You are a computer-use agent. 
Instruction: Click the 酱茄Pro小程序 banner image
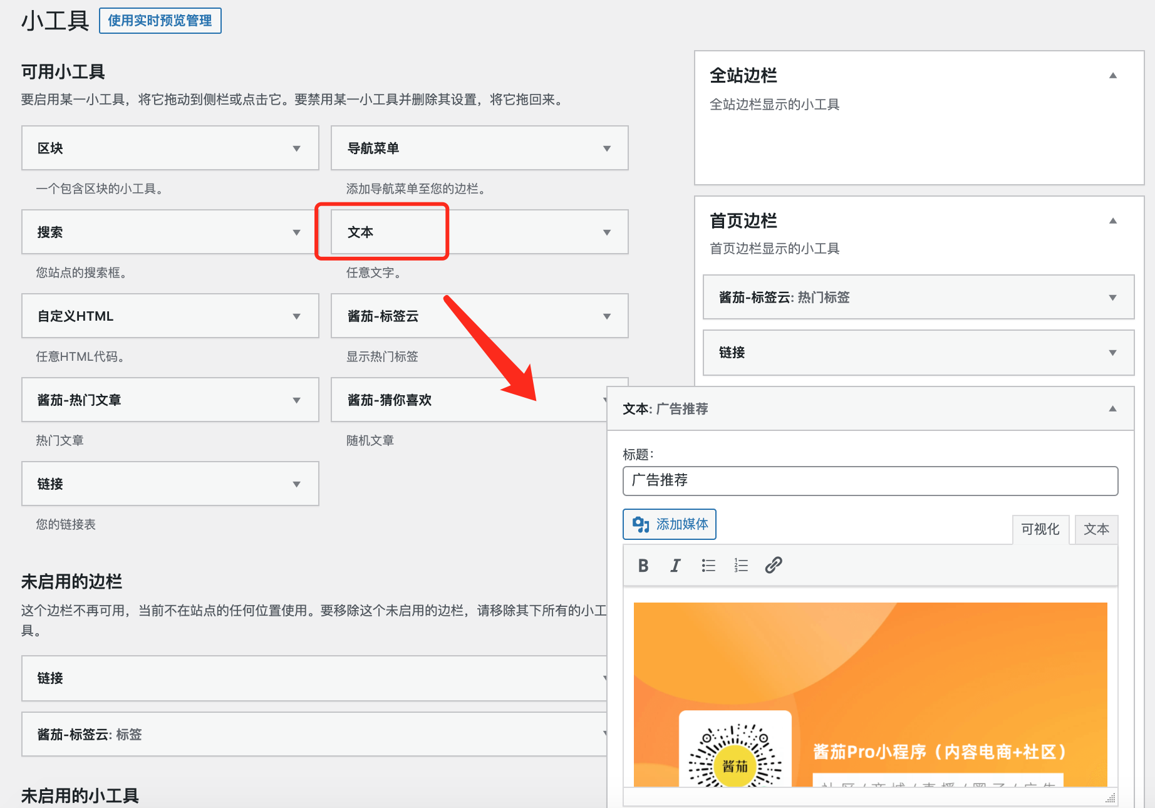(x=871, y=694)
